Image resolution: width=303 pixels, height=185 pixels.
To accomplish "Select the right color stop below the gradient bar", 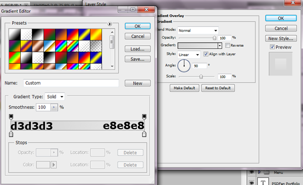I will point(144,134).
